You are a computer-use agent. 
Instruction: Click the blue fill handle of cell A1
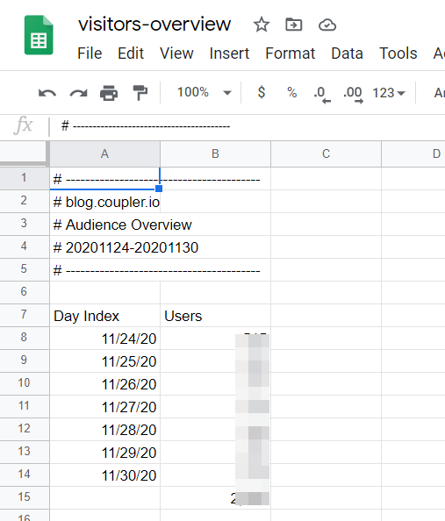tap(159, 189)
